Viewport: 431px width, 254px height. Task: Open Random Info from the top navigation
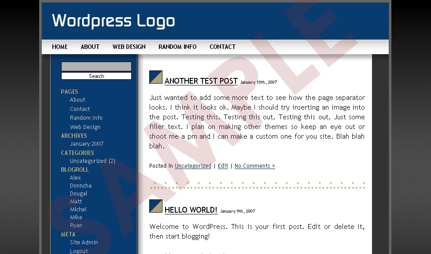(177, 47)
